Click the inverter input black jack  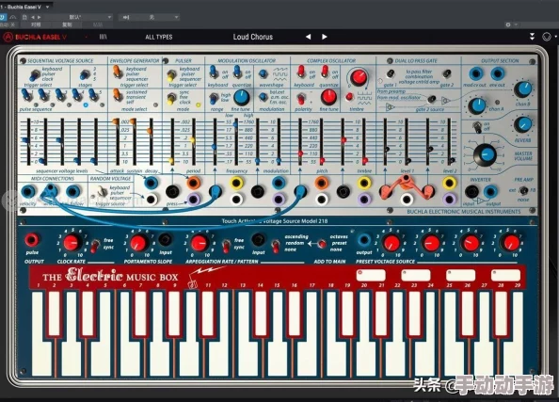pos(471,191)
